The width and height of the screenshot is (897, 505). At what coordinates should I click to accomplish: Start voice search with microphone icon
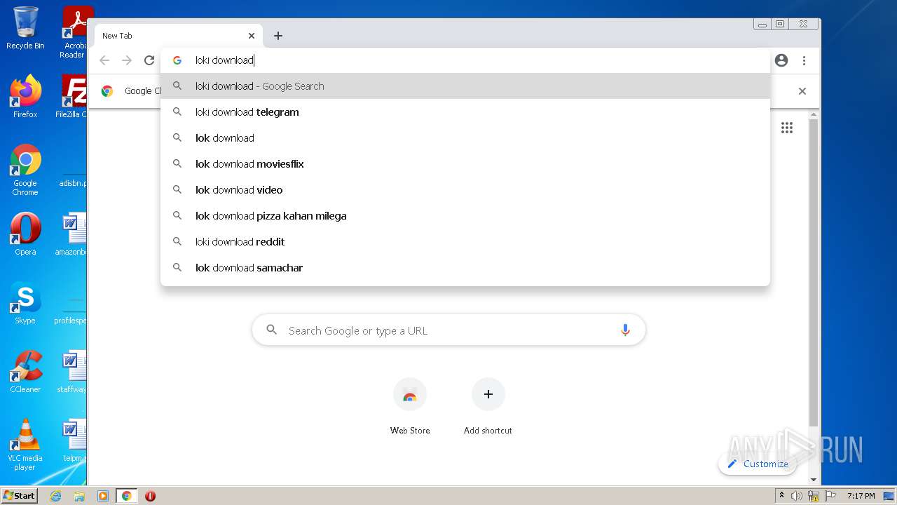pos(625,330)
